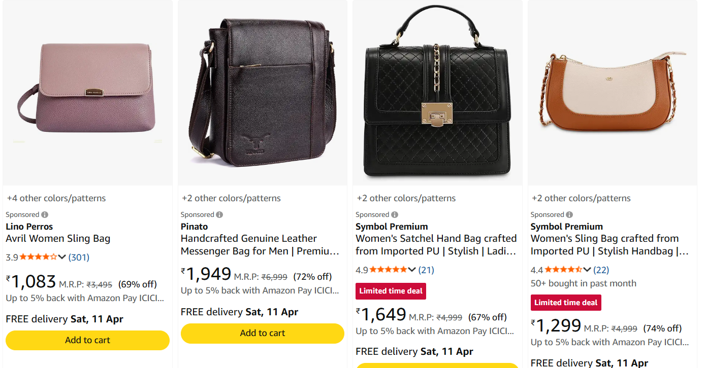Open the 301 reviews link
Screen dimensions: 706x368
[x=79, y=257]
